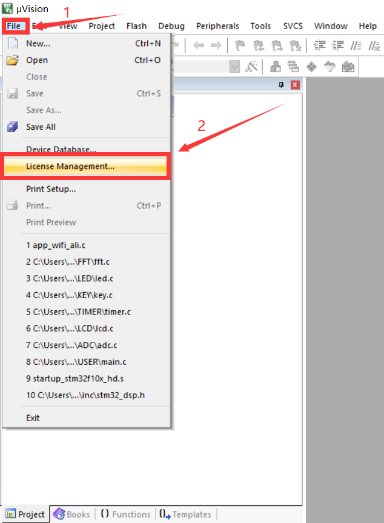The image size is (384, 523).
Task: Go to previous bookmark flag icon
Action: click(259, 45)
